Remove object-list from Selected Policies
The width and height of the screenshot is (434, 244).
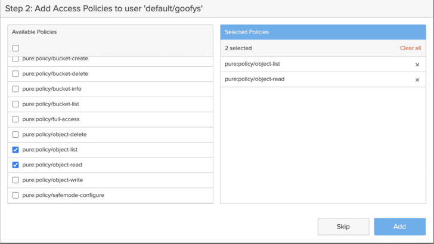[x=417, y=64]
